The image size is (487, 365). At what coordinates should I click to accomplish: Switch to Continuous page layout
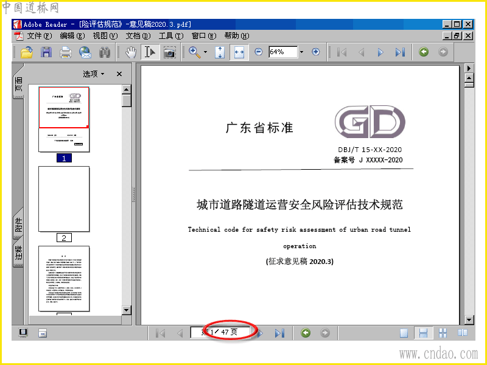[423, 333]
